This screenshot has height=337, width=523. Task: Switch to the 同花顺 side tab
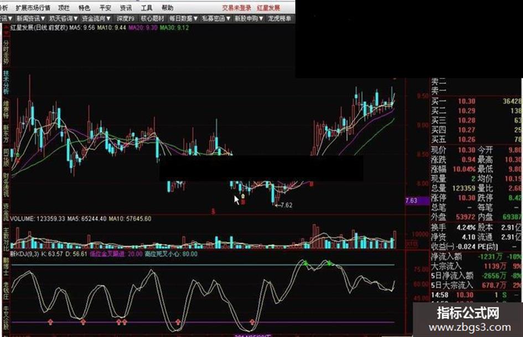click(6, 158)
